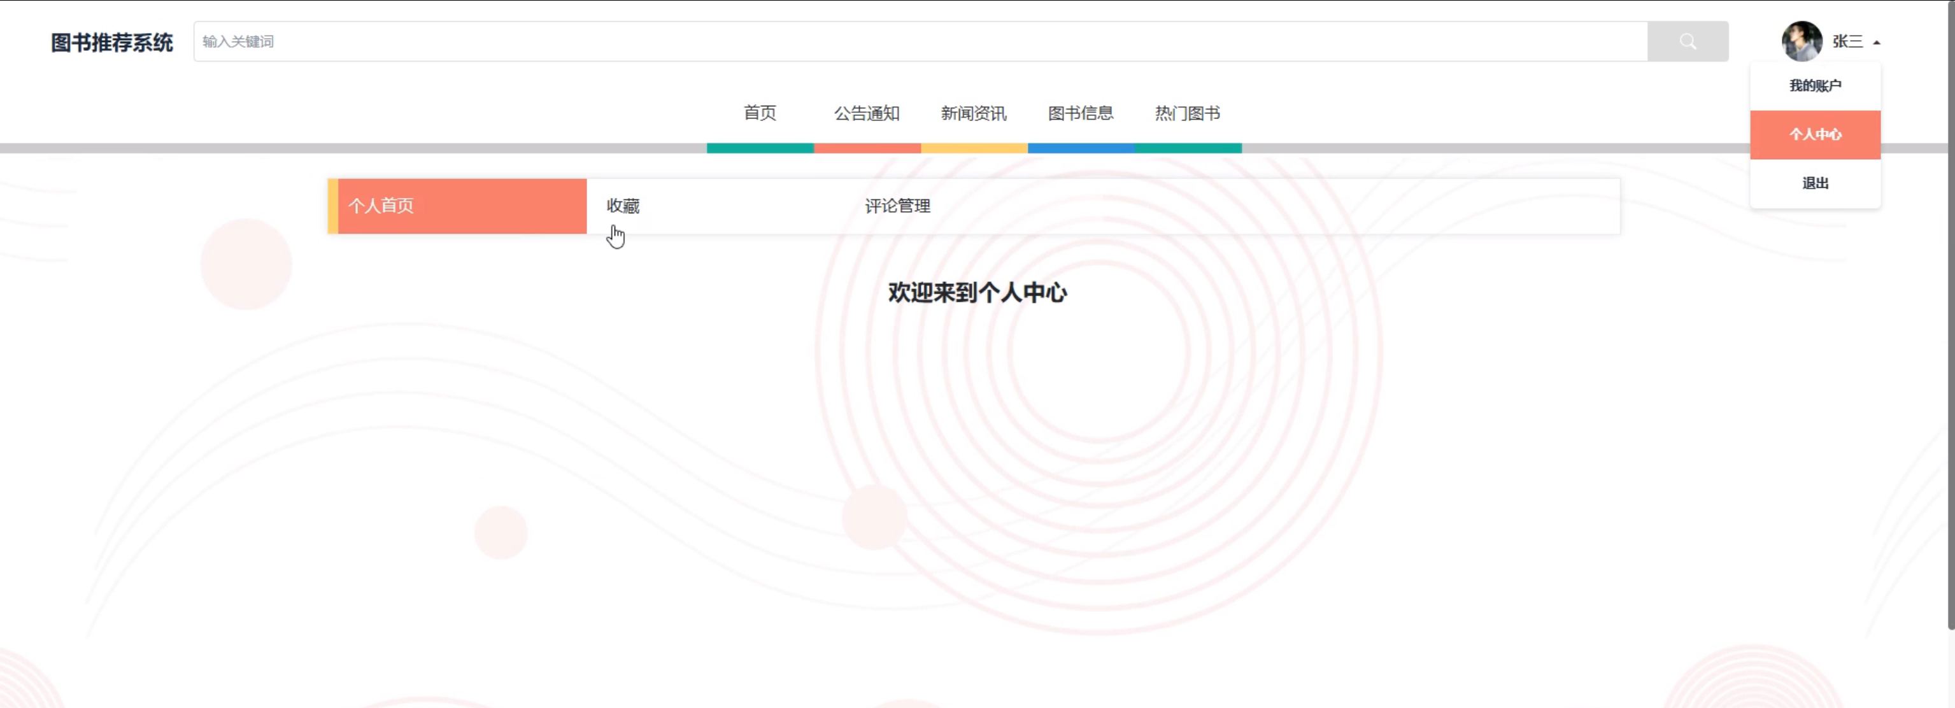The height and width of the screenshot is (708, 1955).
Task: Switch to the 个人首页 tab
Action: (x=460, y=206)
